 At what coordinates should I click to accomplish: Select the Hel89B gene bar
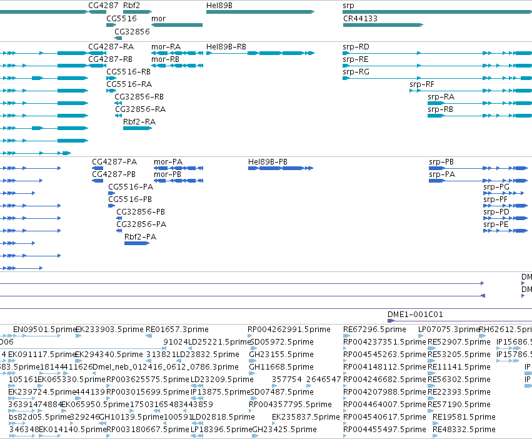coord(260,12)
